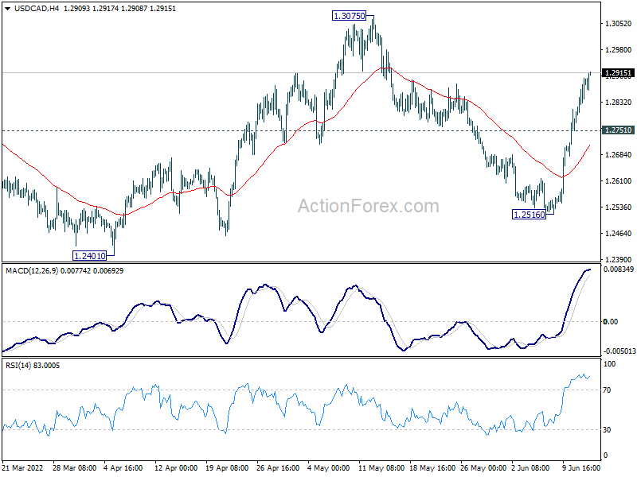The width and height of the screenshot is (637, 477).
Task: Click the USDCAD,H4 chart title text
Action: (x=37, y=9)
